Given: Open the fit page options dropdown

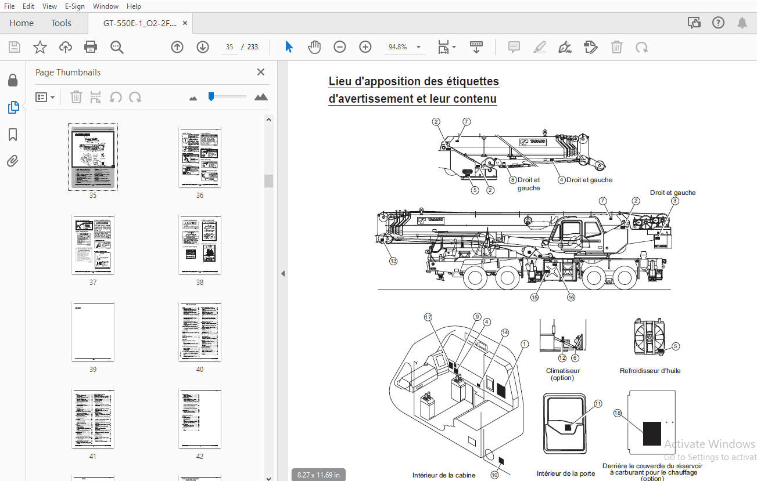Looking at the screenshot, I should [x=447, y=47].
